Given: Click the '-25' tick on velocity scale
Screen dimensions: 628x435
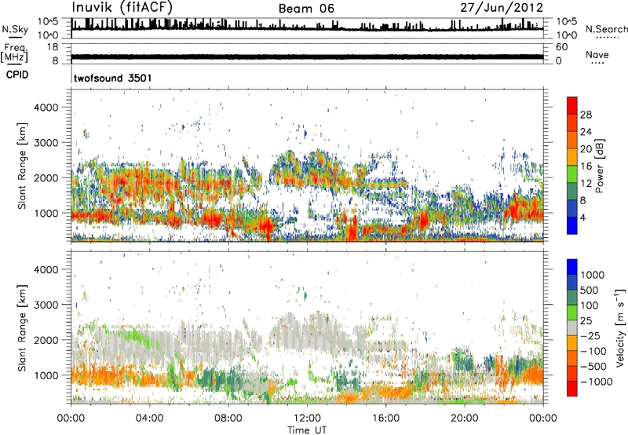Looking at the screenshot, I should (589, 335).
